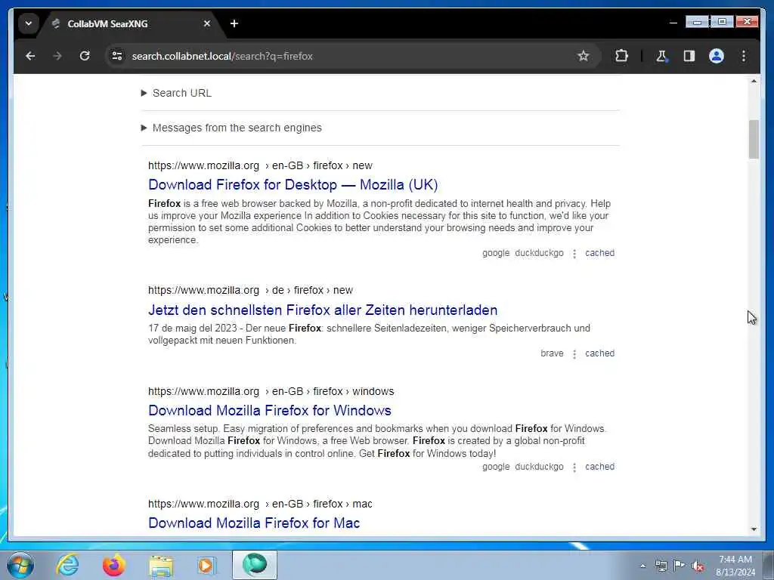Viewport: 774px width, 580px height.
Task: Open the Chrome profile avatar
Action: [x=717, y=56]
